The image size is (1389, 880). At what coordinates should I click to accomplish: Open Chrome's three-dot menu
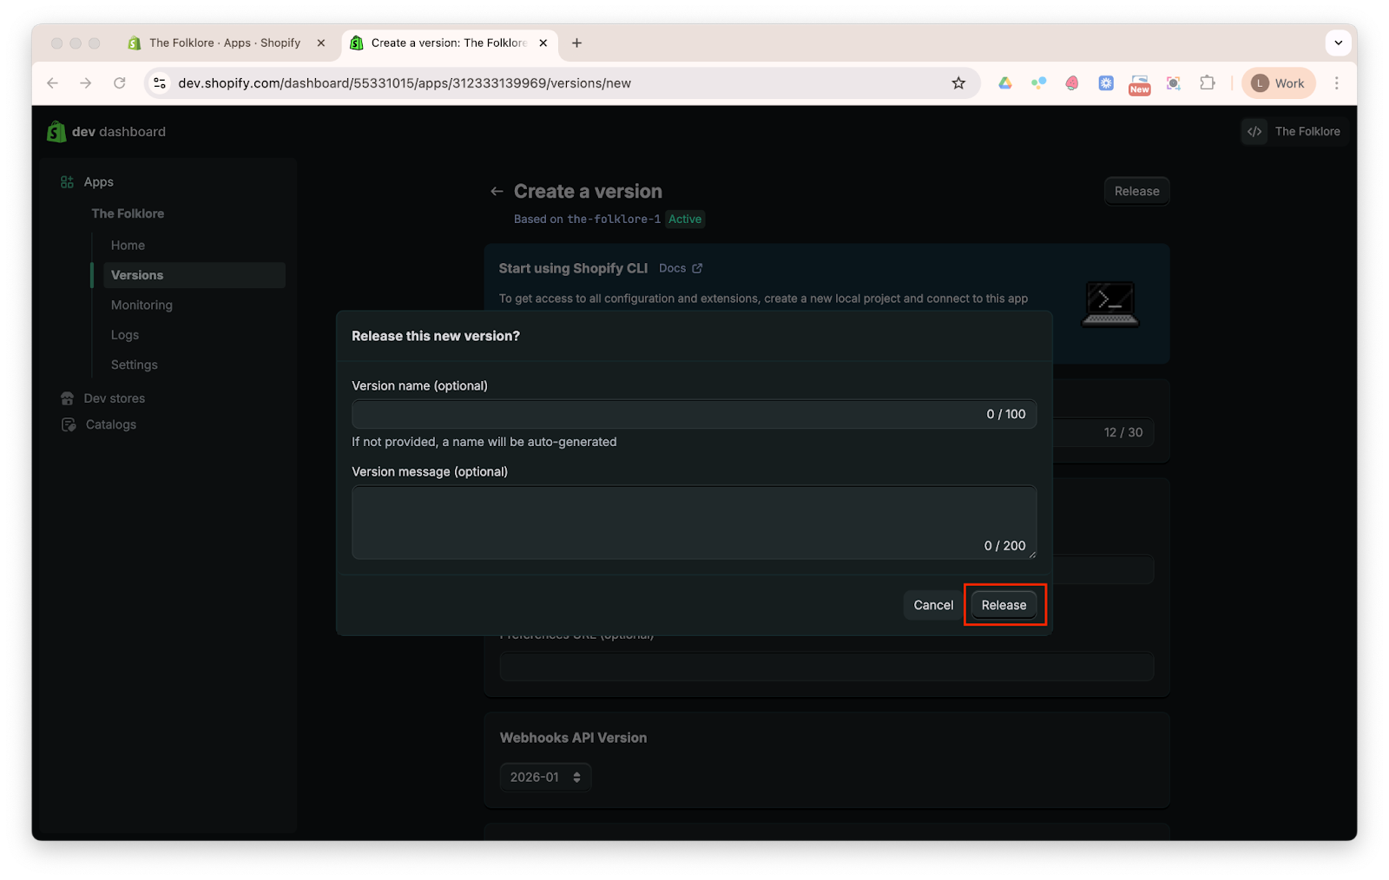pos(1336,83)
